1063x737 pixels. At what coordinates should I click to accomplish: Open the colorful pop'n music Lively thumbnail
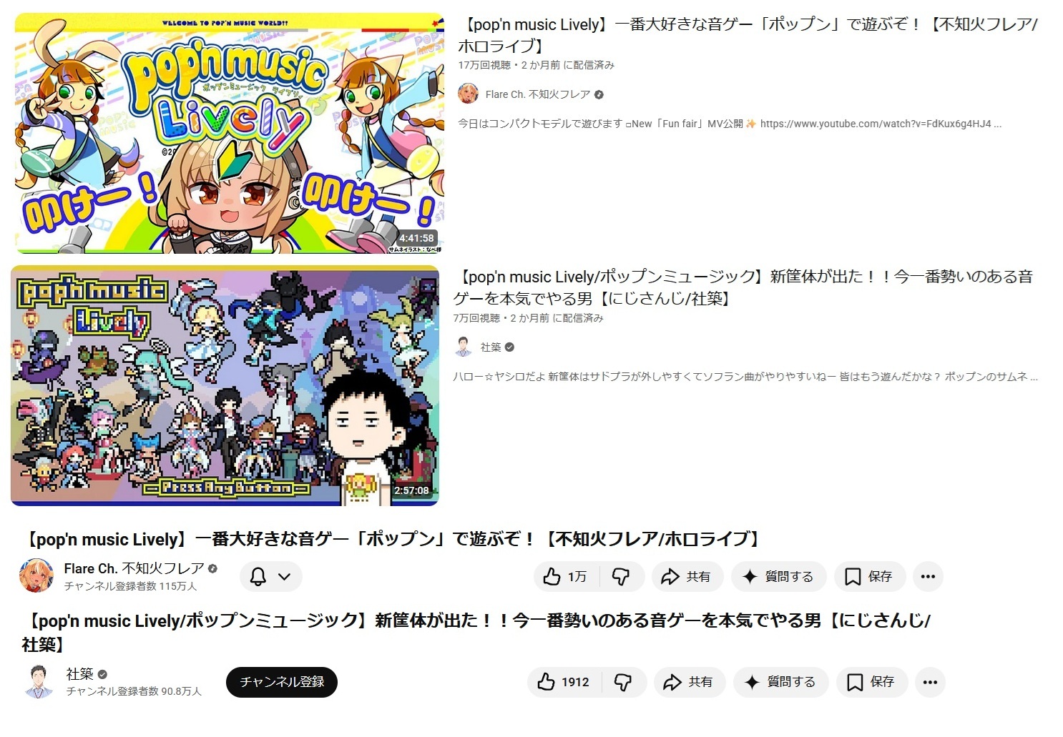229,133
